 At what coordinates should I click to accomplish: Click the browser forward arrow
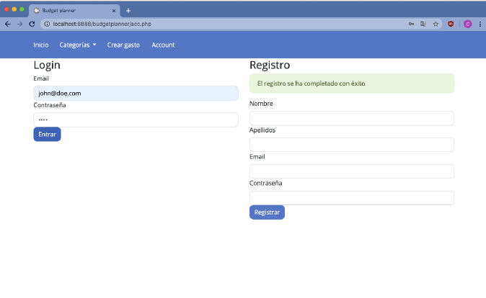pyautogui.click(x=19, y=24)
